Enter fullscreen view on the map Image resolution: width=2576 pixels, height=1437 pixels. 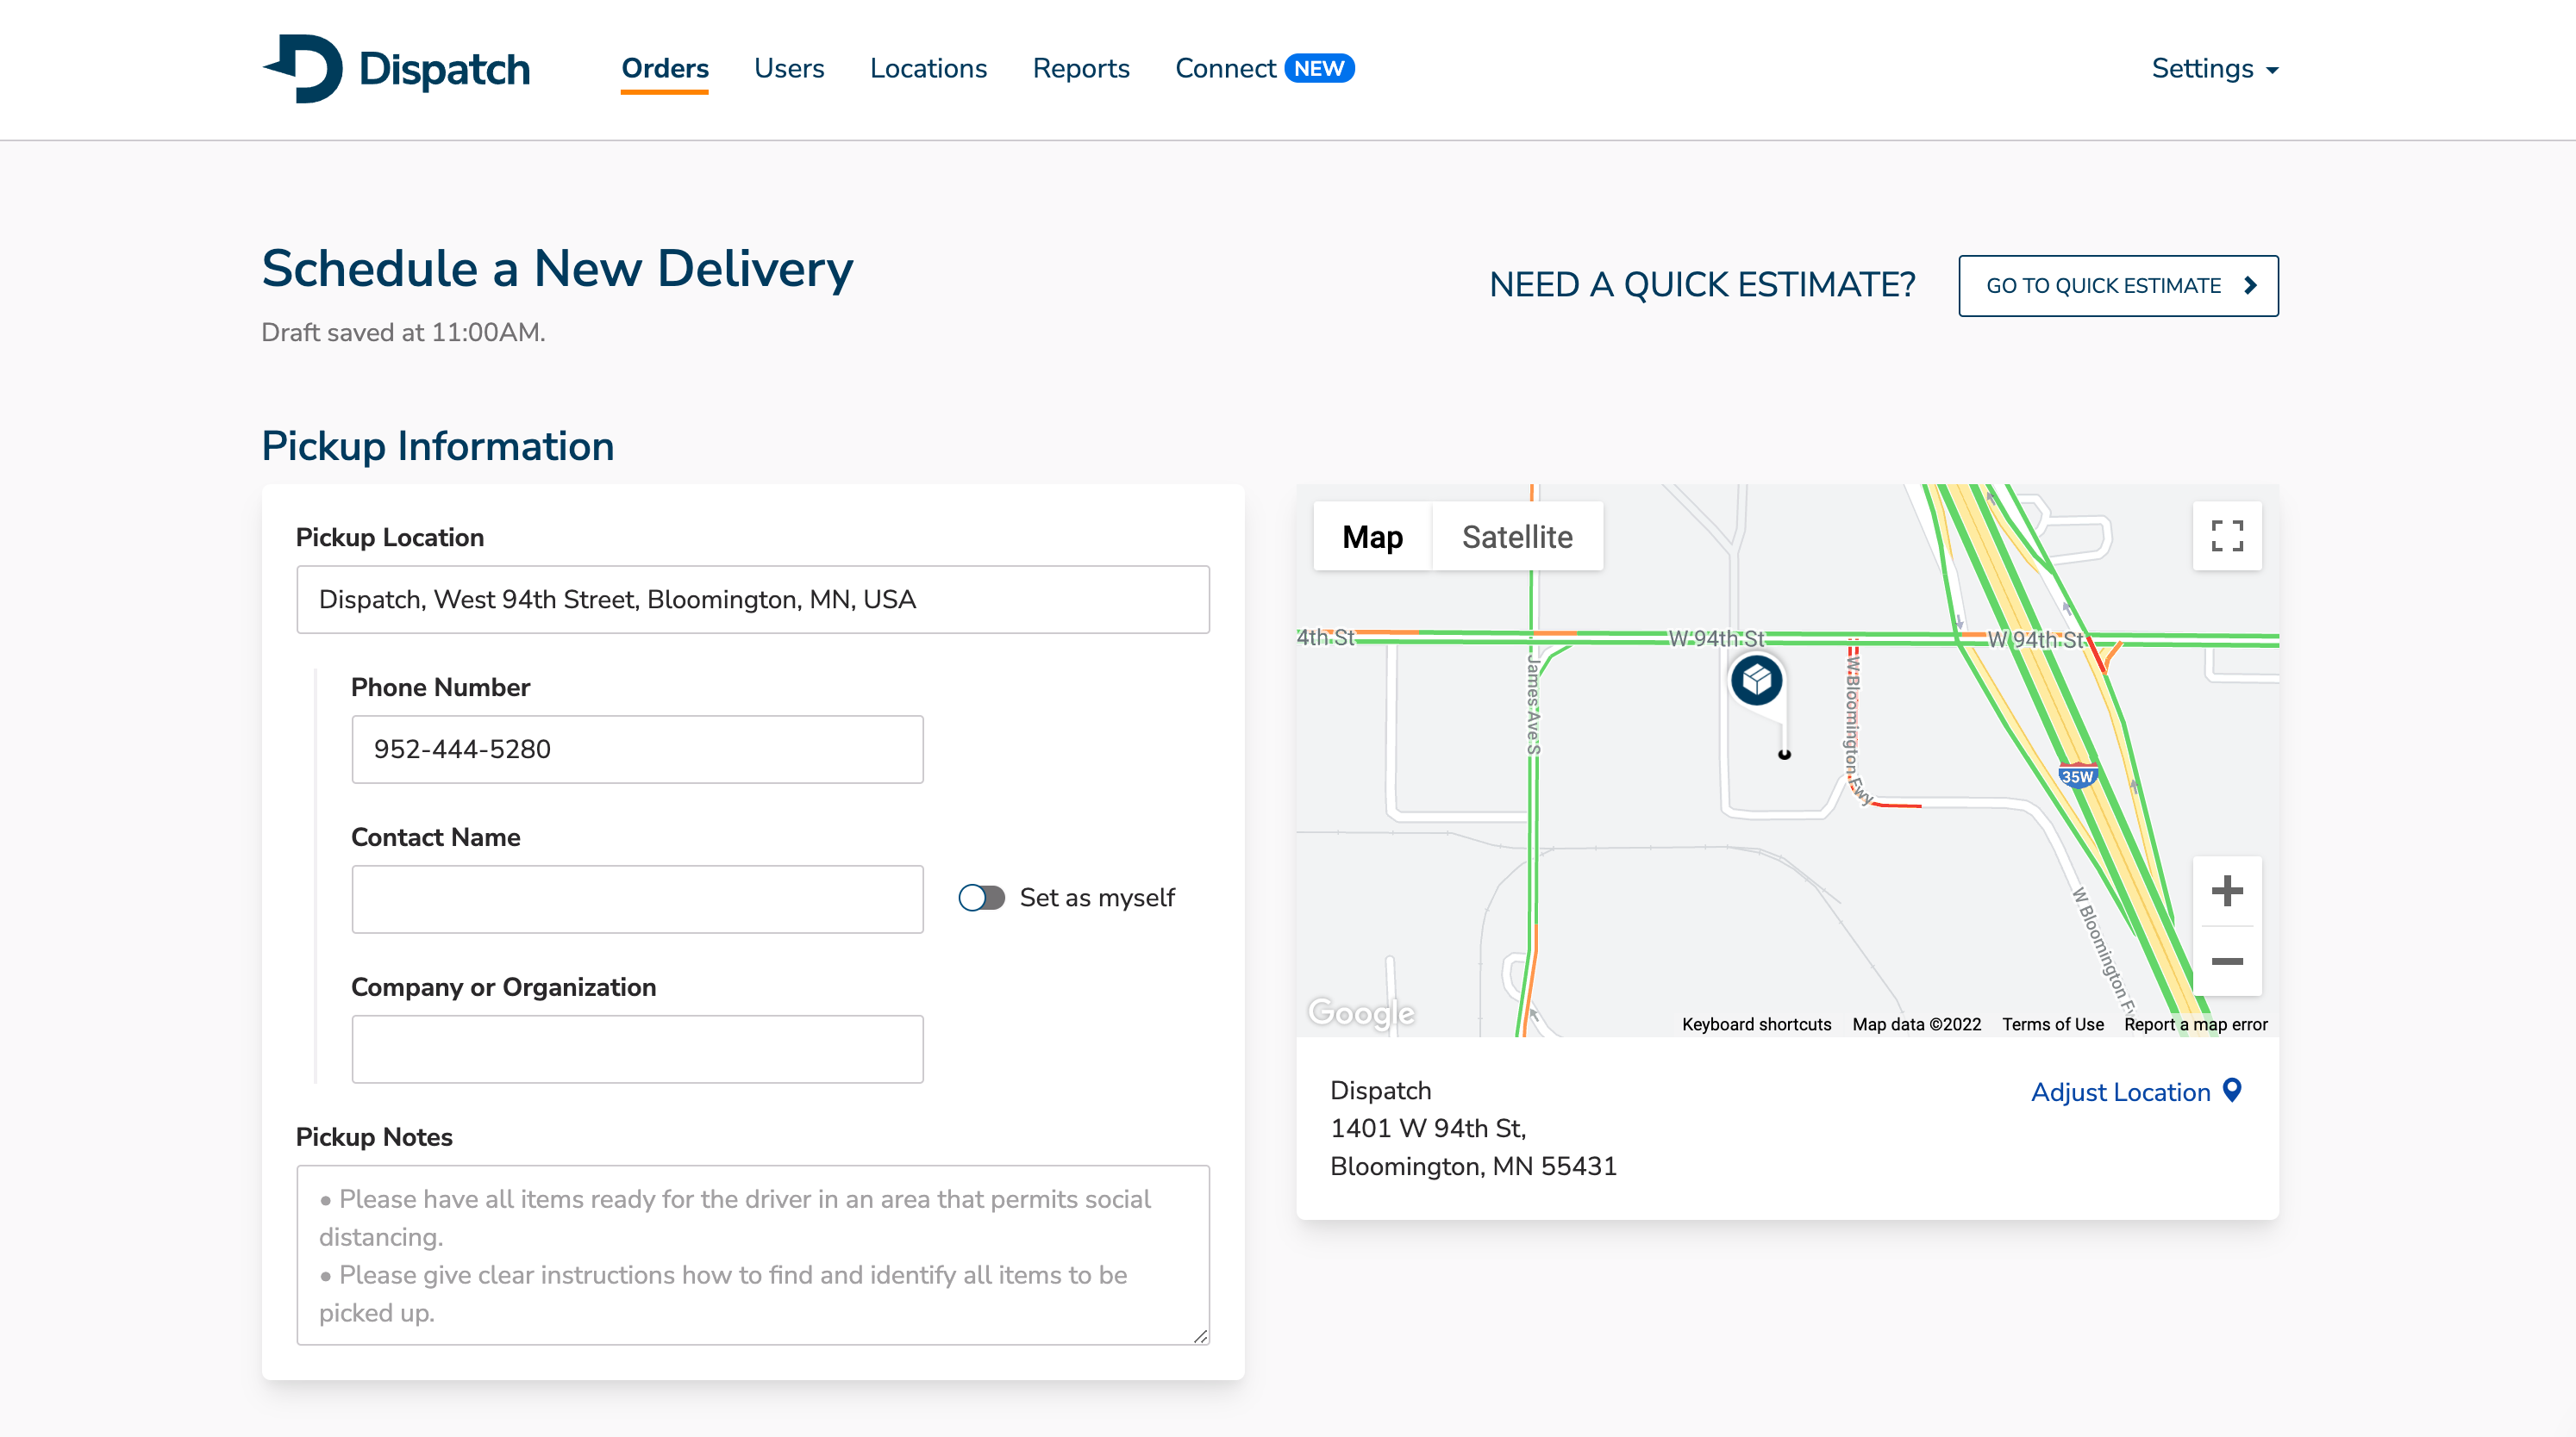(2227, 537)
